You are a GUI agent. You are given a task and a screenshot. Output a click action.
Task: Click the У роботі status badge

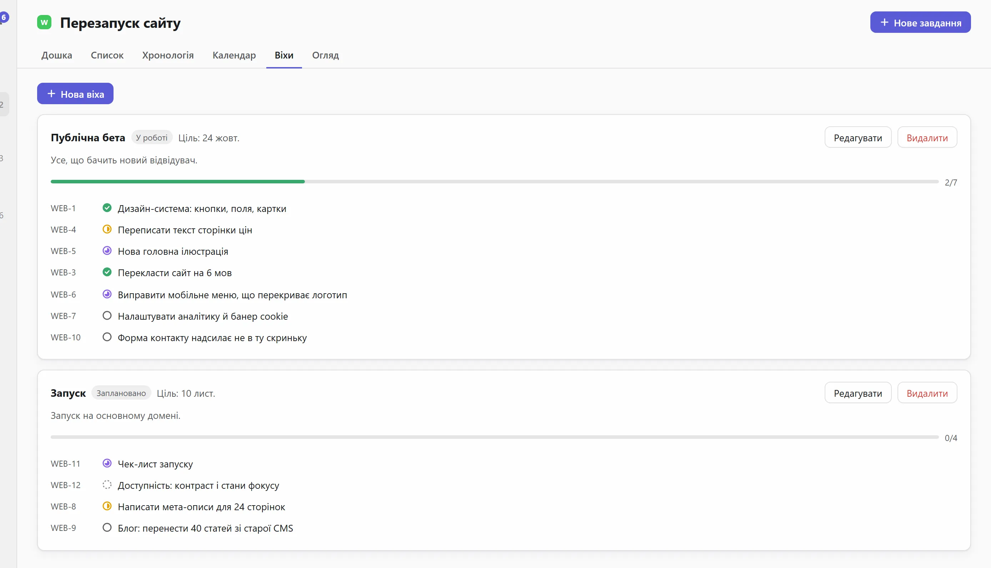click(x=152, y=138)
